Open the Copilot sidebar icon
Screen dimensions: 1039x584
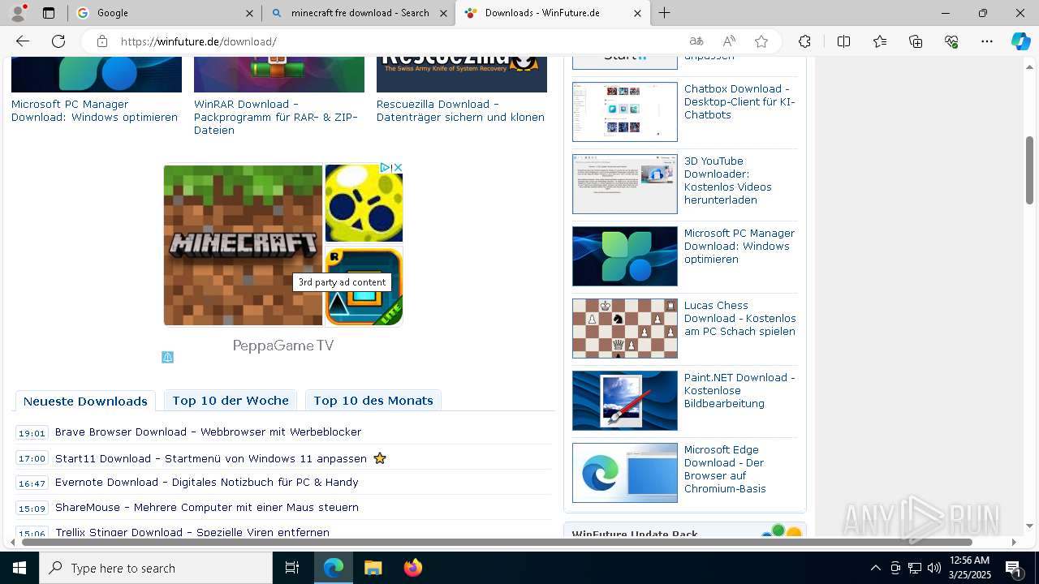(x=1020, y=41)
